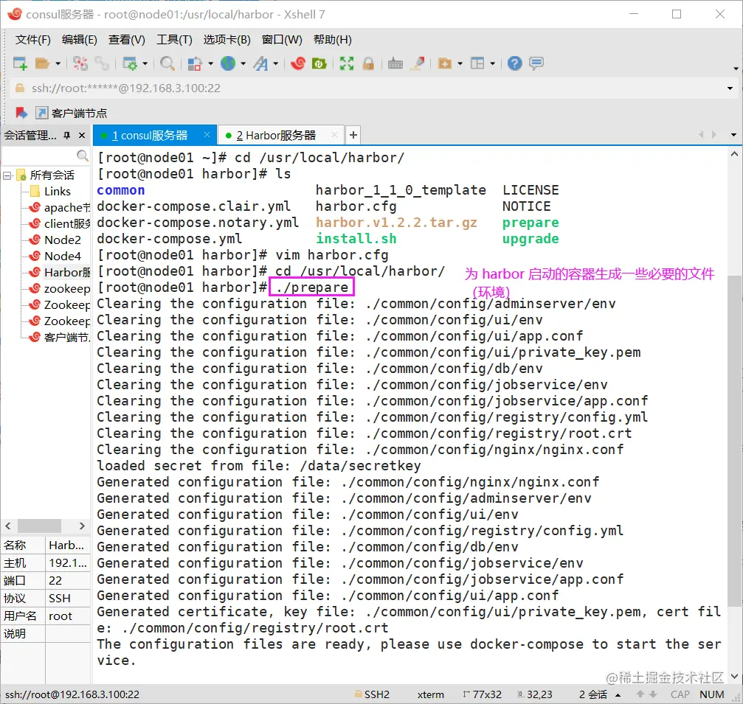Add a new tab with plus button
This screenshot has width=743, height=704.
[353, 135]
